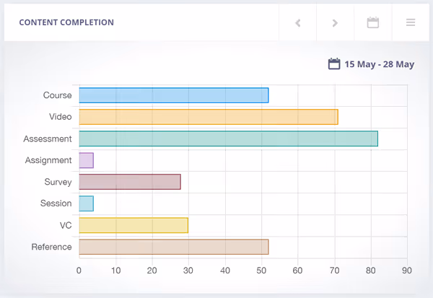The image size is (433, 298).
Task: Select the maroon Survey bar
Action: [x=130, y=182]
